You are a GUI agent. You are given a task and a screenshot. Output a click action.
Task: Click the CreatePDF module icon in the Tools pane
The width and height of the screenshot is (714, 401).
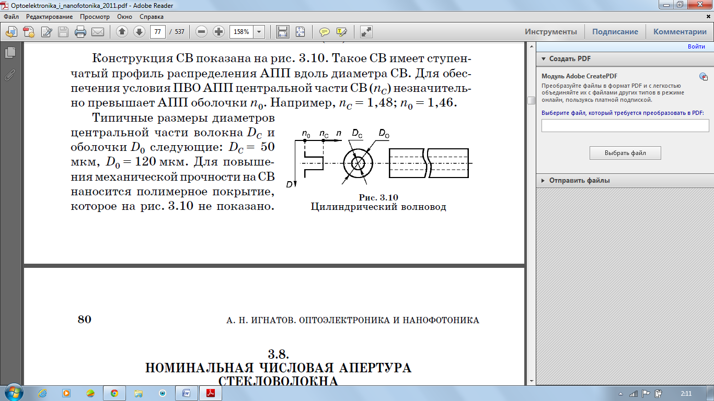click(704, 76)
